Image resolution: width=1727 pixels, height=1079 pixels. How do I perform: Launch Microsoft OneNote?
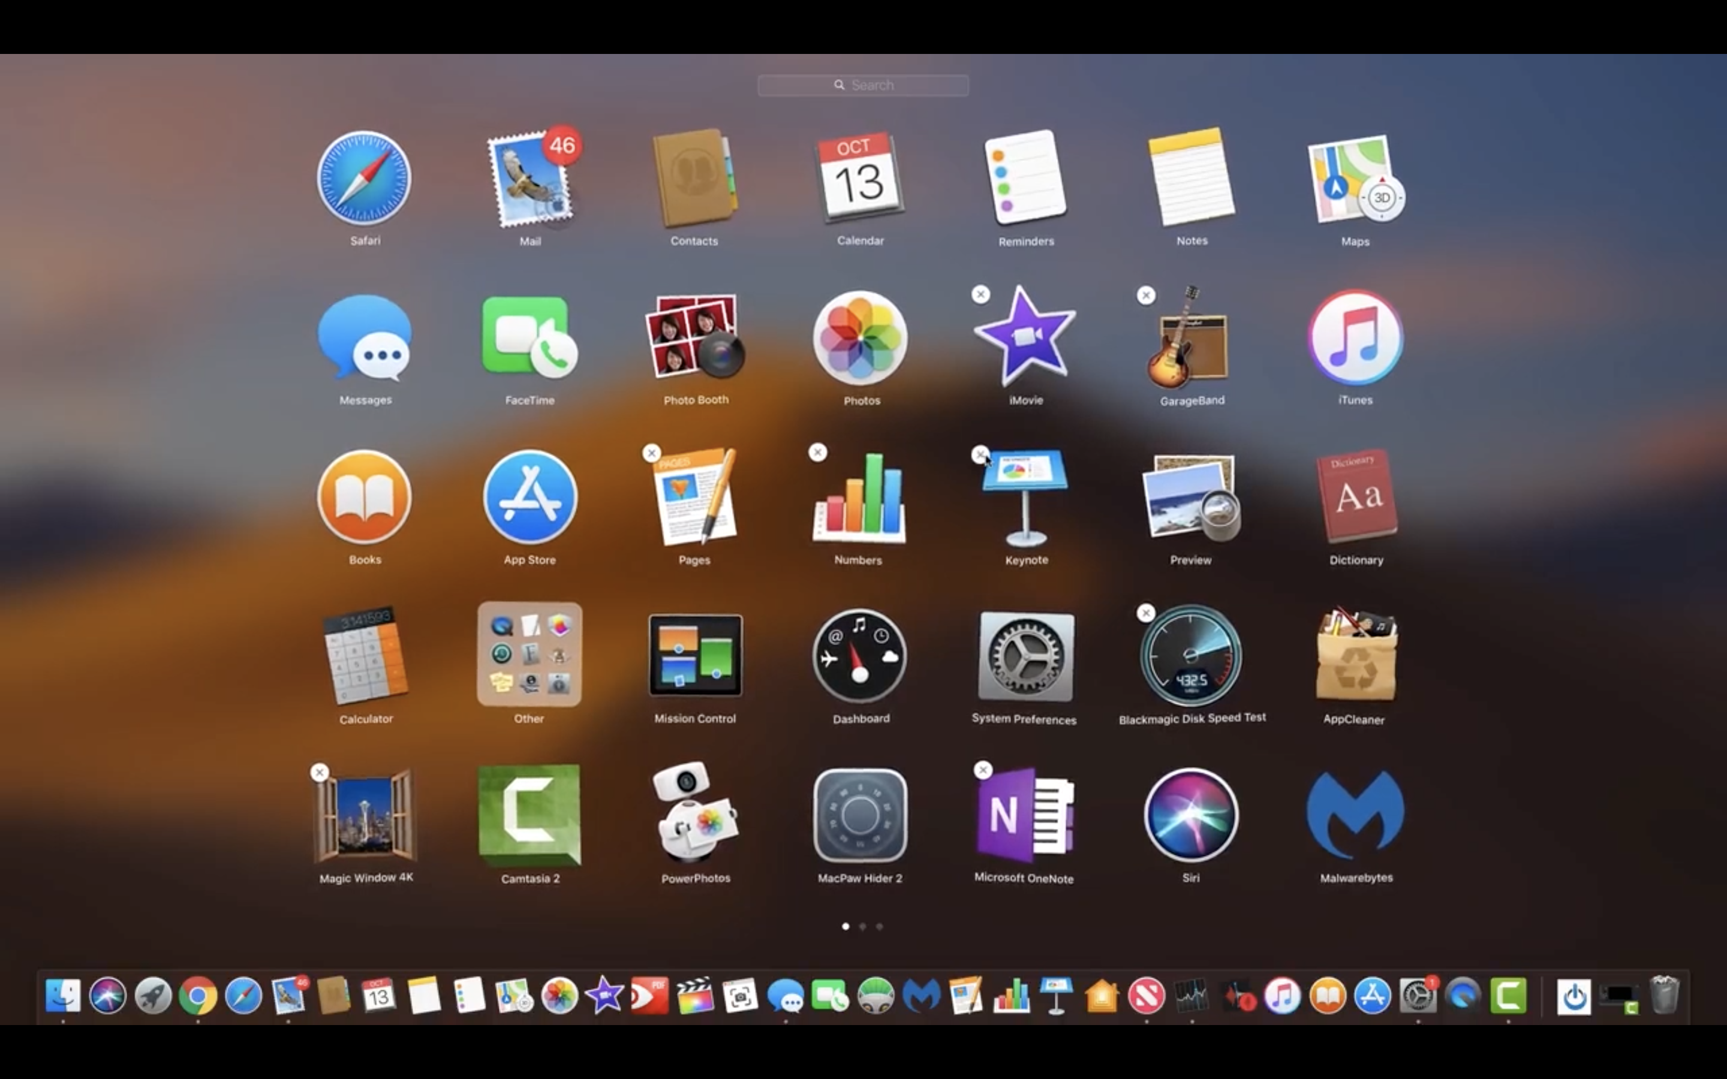pyautogui.click(x=1025, y=815)
